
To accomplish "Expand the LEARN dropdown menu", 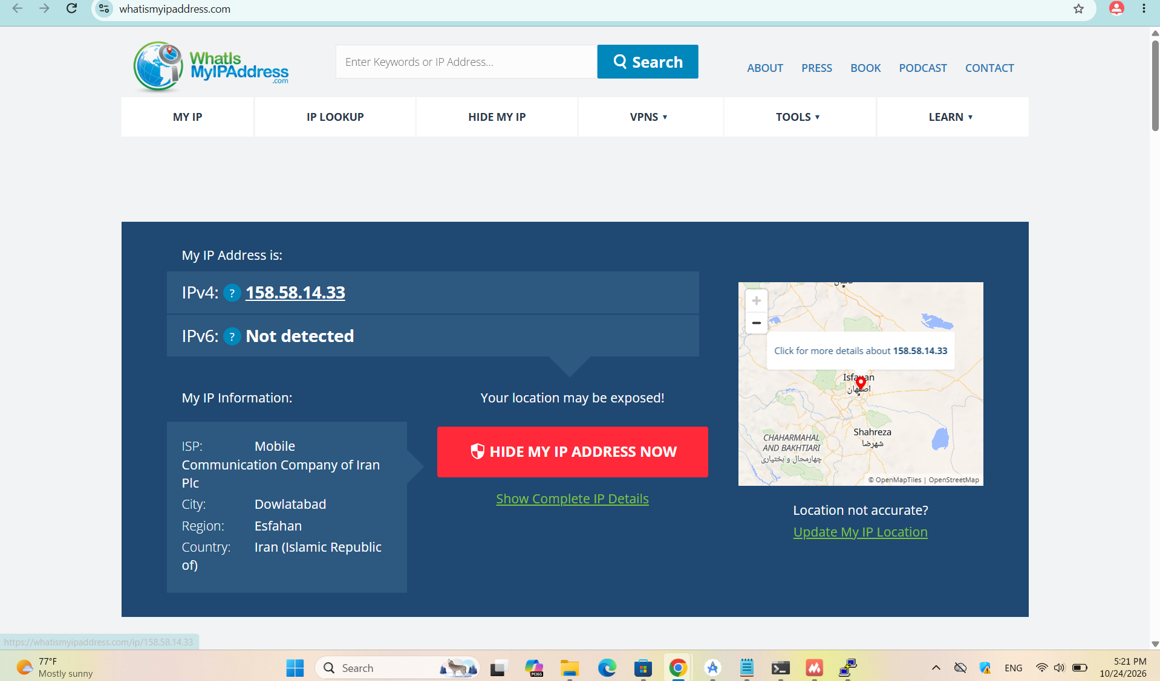I will point(951,117).
